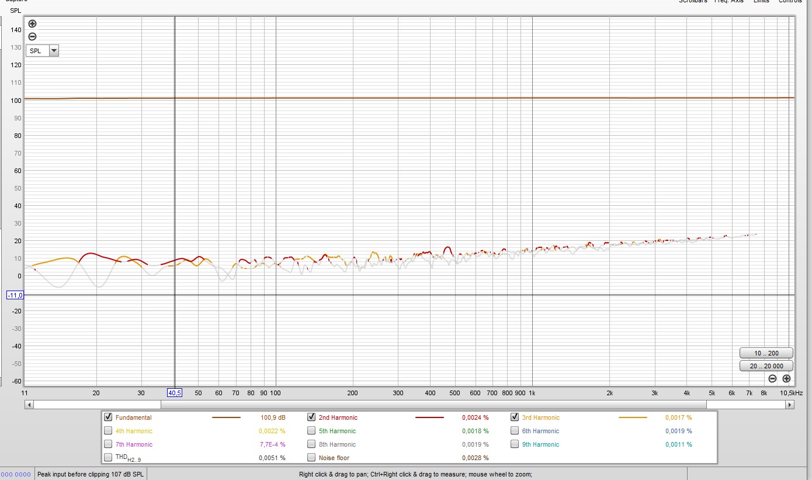Image resolution: width=812 pixels, height=480 pixels.
Task: Set frequency range with the 10 .. 200 button
Action: pyautogui.click(x=766, y=353)
